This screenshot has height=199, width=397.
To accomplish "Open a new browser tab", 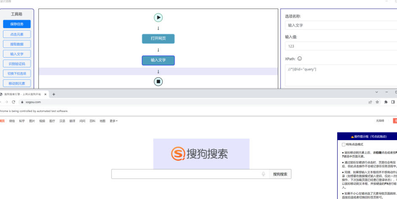I will pyautogui.click(x=53, y=94).
